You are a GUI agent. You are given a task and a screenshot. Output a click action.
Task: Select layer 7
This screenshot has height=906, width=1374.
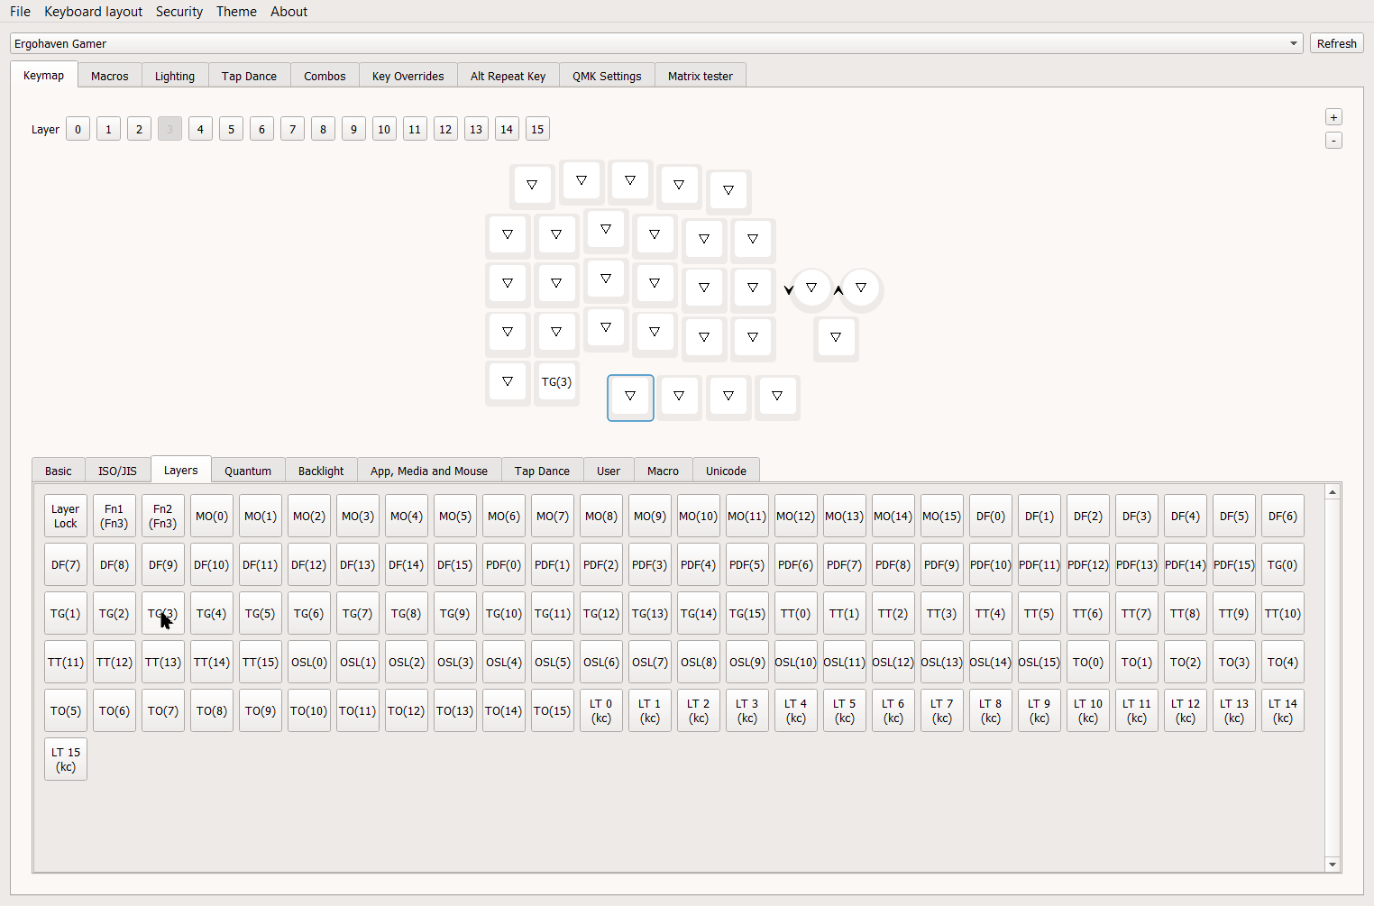click(x=292, y=129)
